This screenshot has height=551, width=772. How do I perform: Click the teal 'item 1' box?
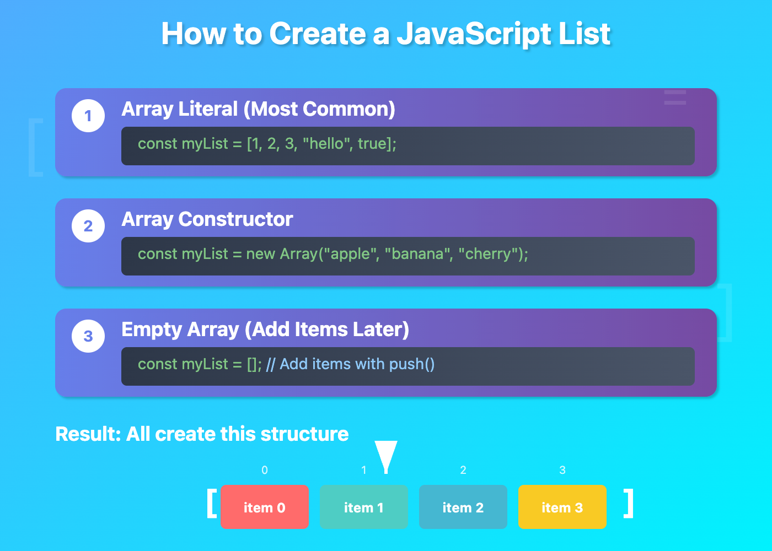pyautogui.click(x=364, y=507)
